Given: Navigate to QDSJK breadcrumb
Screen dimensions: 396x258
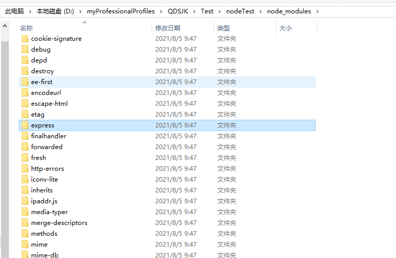Looking at the screenshot, I should [x=178, y=11].
